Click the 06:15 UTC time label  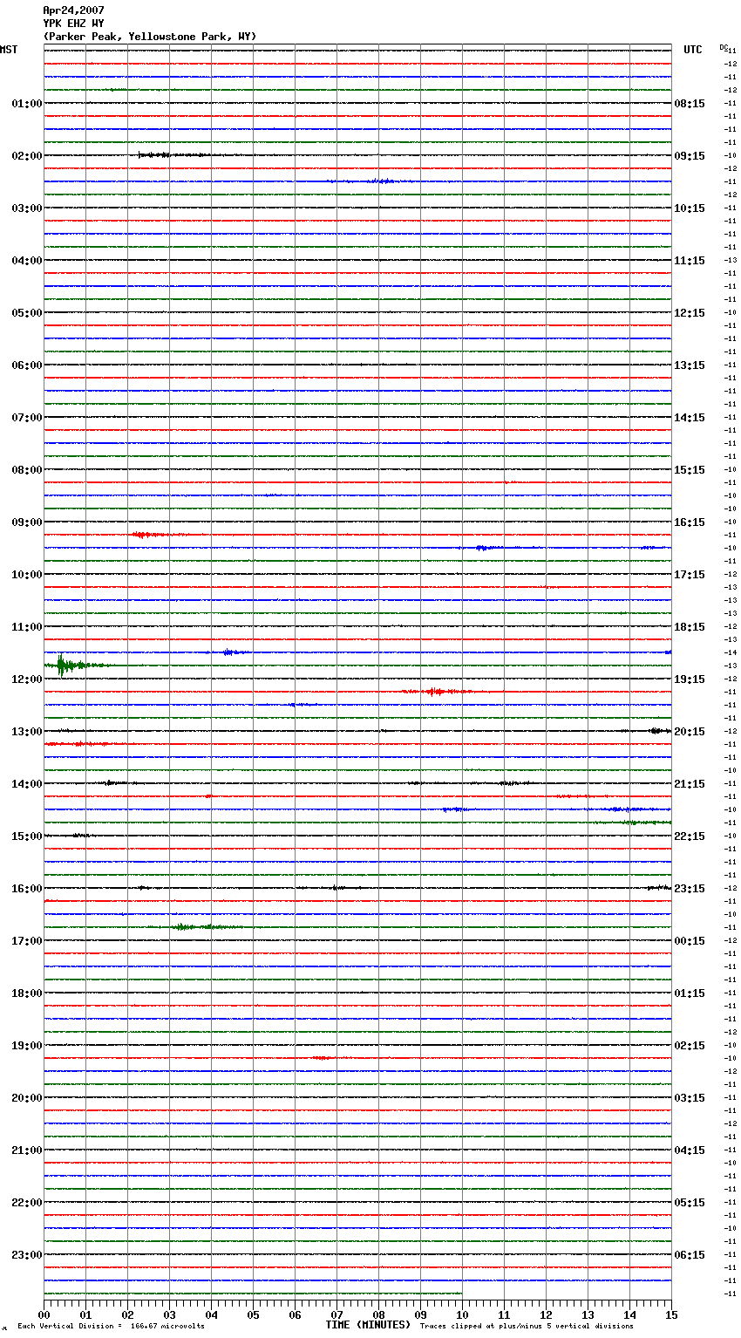pos(690,1255)
